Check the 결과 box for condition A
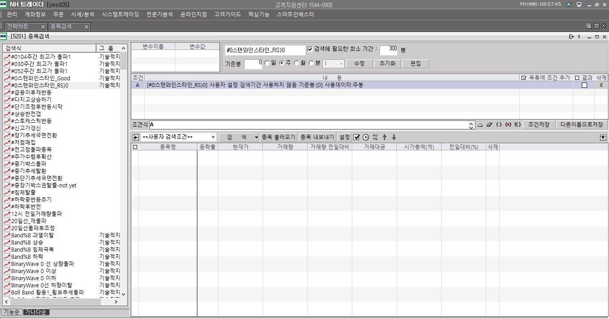This screenshot has width=609, height=319. 584,85
